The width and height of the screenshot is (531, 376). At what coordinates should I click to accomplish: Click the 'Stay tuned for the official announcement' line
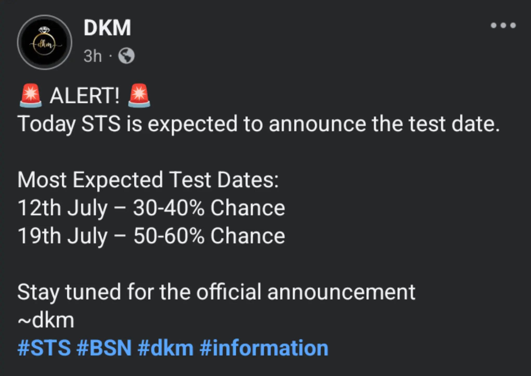216,292
